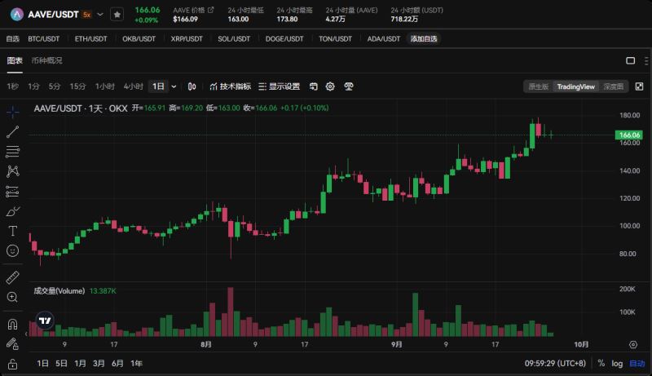This screenshot has height=376, width=652.
Task: Set date range to 1年
Action: 136,363
